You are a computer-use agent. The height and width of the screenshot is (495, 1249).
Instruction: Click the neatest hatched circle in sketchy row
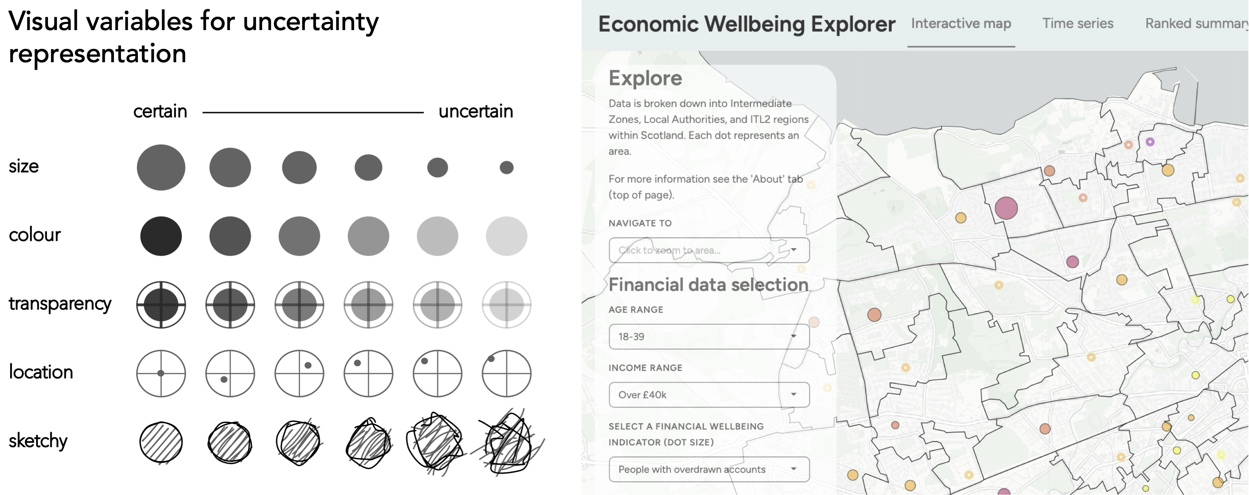pyautogui.click(x=161, y=442)
